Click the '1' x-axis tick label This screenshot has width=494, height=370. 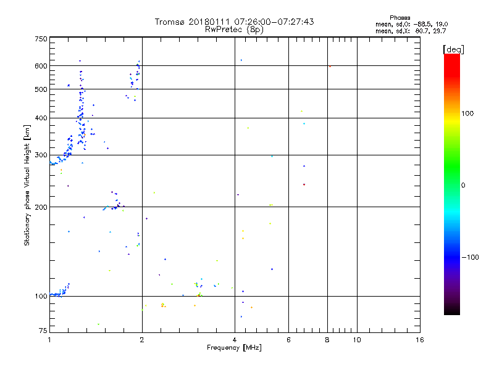pos(49,340)
